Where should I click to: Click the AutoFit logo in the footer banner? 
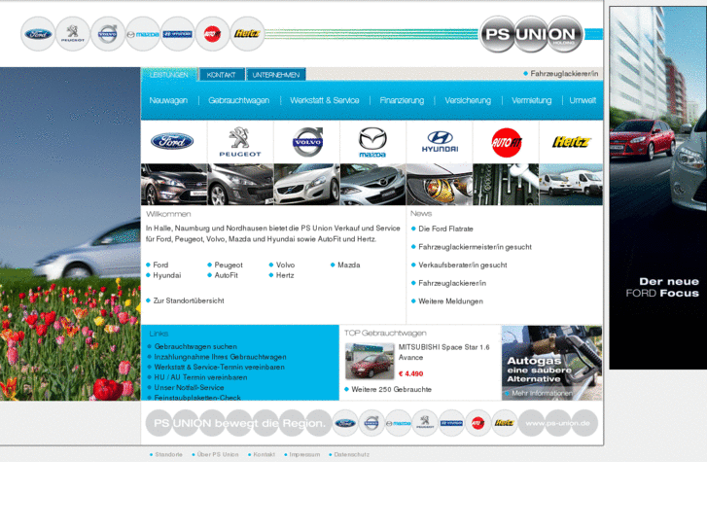click(x=477, y=423)
